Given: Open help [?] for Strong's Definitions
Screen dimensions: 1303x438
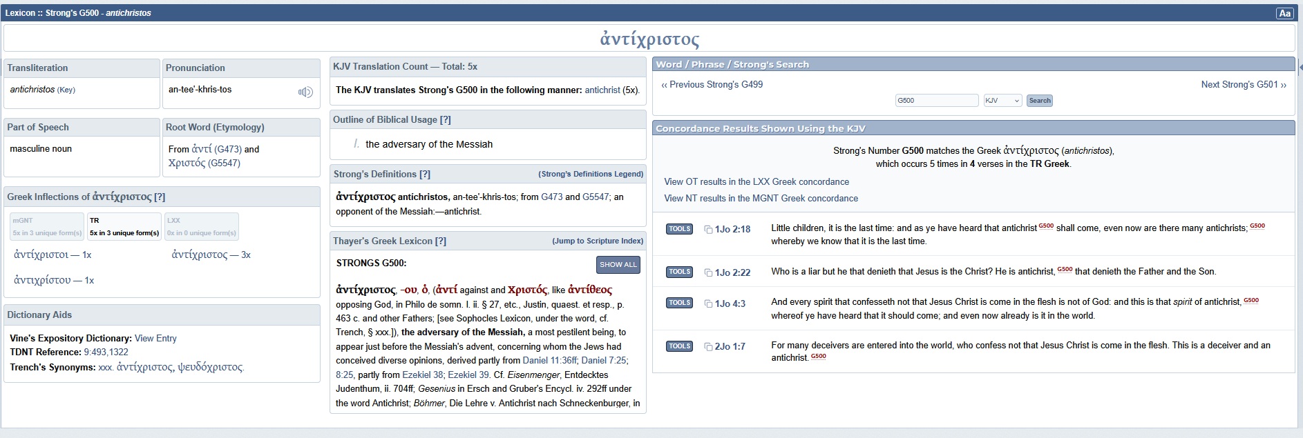Looking at the screenshot, I should coord(425,175).
